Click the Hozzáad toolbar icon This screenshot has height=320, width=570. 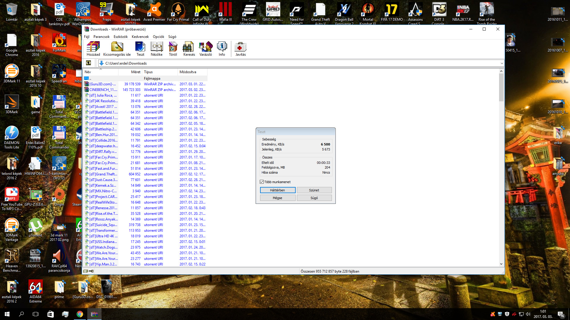click(93, 49)
